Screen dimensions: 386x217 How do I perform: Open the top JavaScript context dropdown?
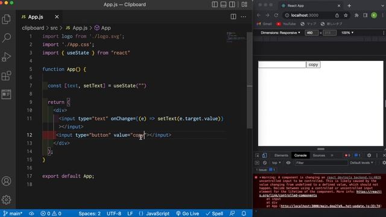(x=276, y=163)
